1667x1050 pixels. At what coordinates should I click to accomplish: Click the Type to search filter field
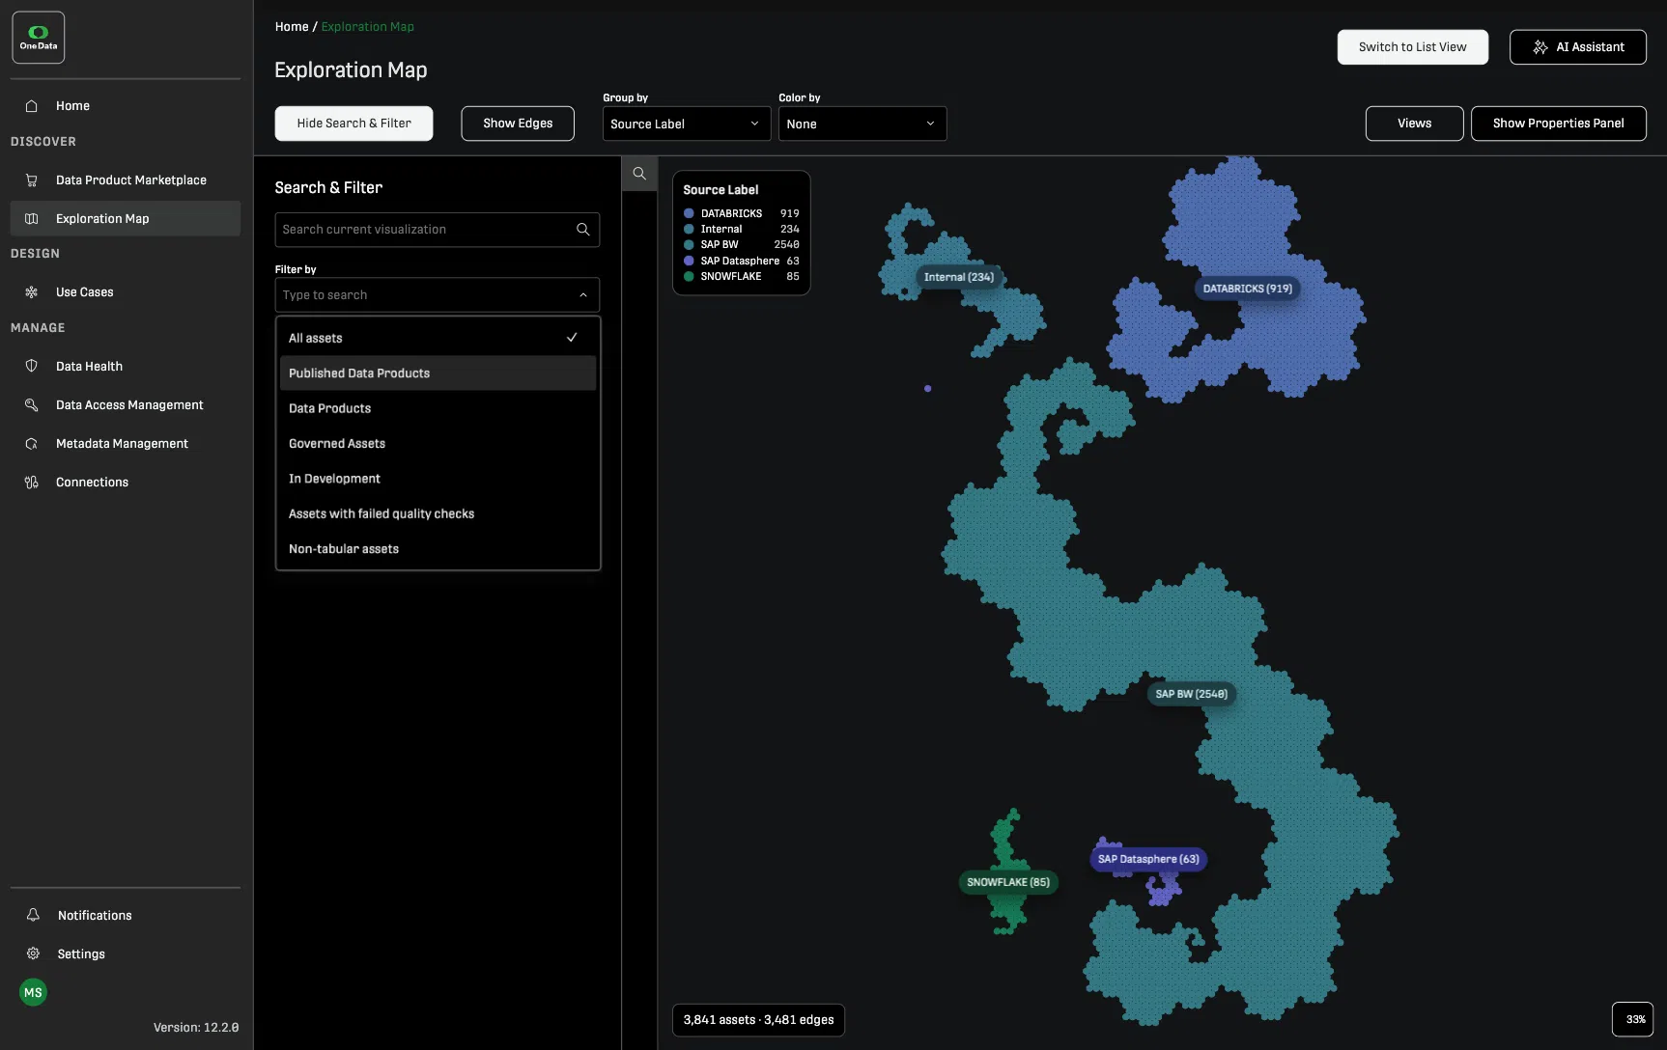tap(438, 295)
